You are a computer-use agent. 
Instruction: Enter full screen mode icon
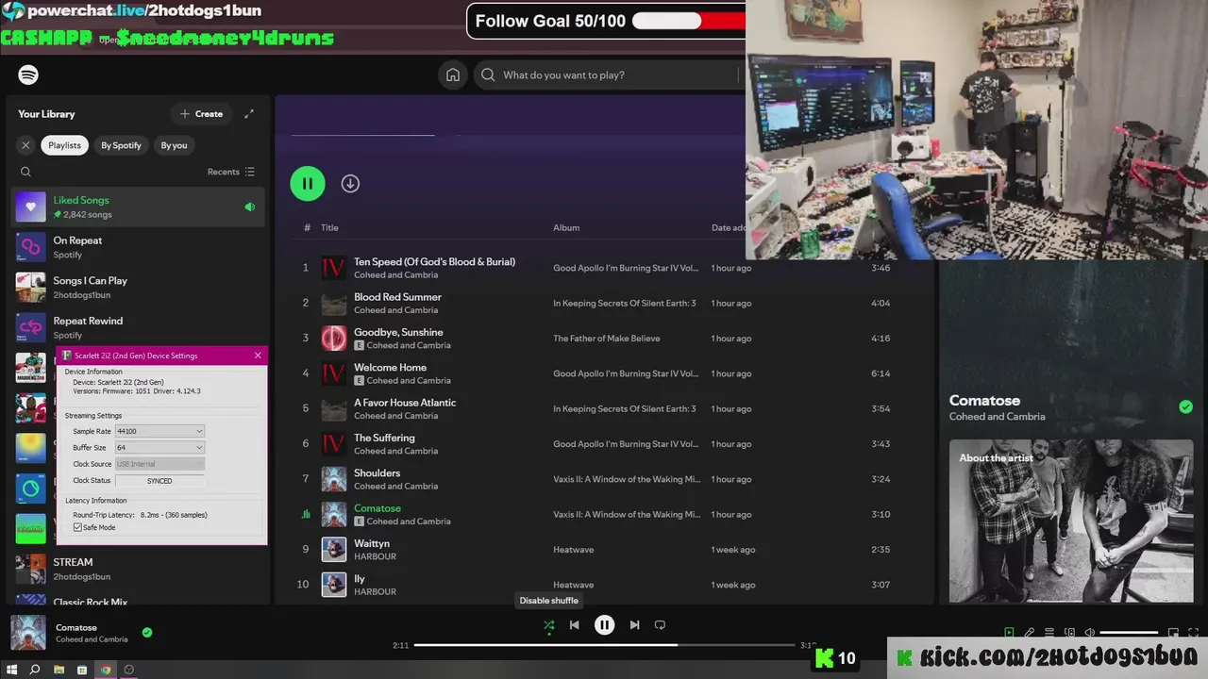pos(1193,633)
